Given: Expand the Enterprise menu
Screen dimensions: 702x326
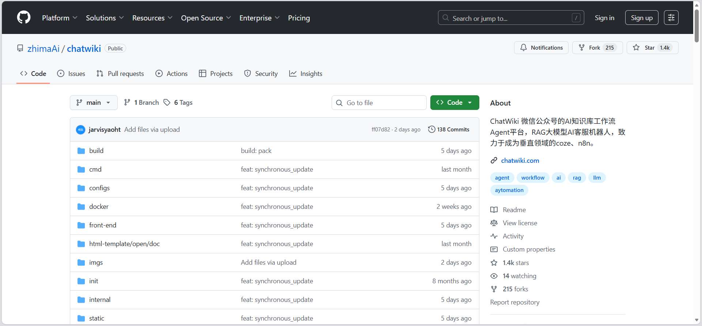Looking at the screenshot, I should tap(260, 18).
